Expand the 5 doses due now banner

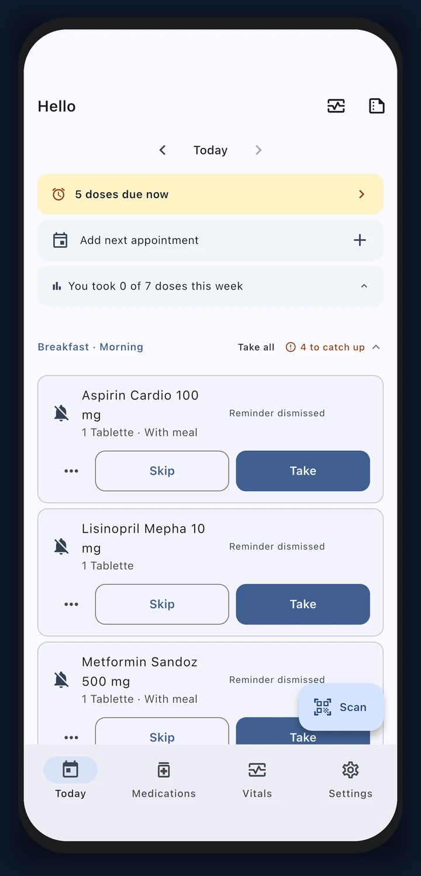coord(210,194)
